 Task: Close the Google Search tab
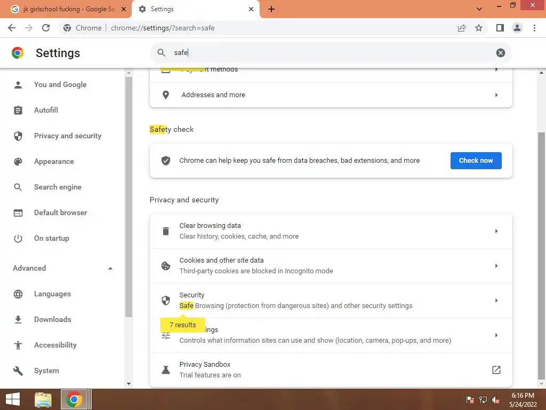pos(123,9)
